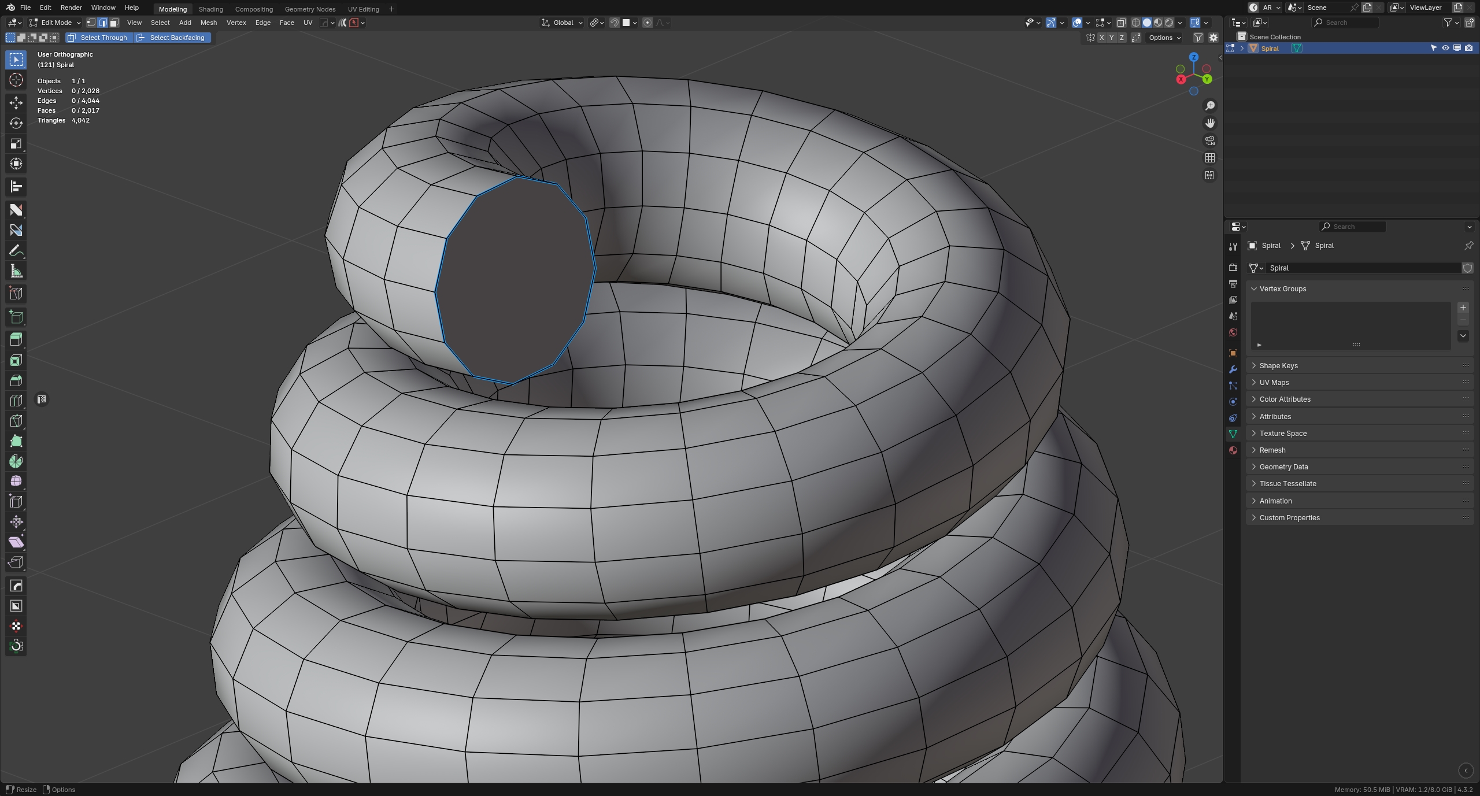
Task: Select the Annotate tool
Action: [16, 250]
